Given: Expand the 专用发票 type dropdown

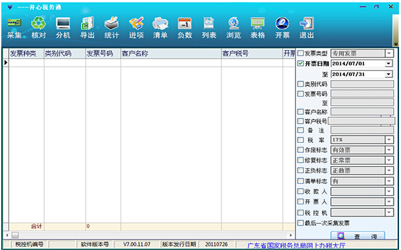Looking at the screenshot, I should click(x=388, y=54).
